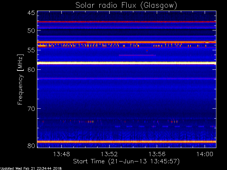This screenshot has width=227, height=170.
Task: Click the 45 frequency tick label
Action: [31, 13]
